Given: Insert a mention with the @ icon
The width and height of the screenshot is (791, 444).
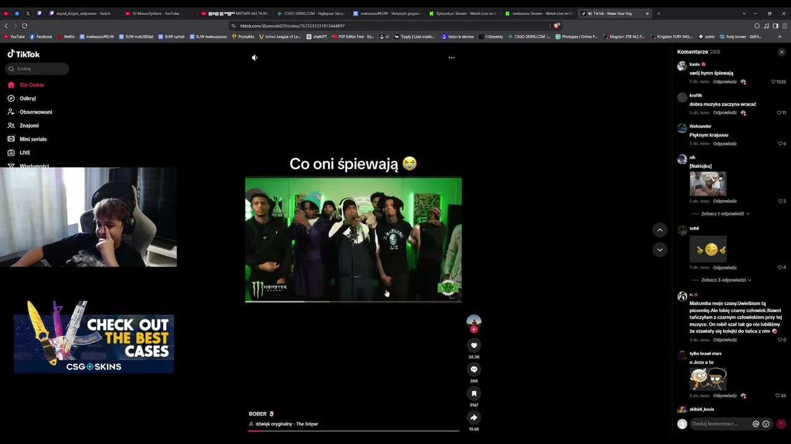Looking at the screenshot, I should coord(756,424).
